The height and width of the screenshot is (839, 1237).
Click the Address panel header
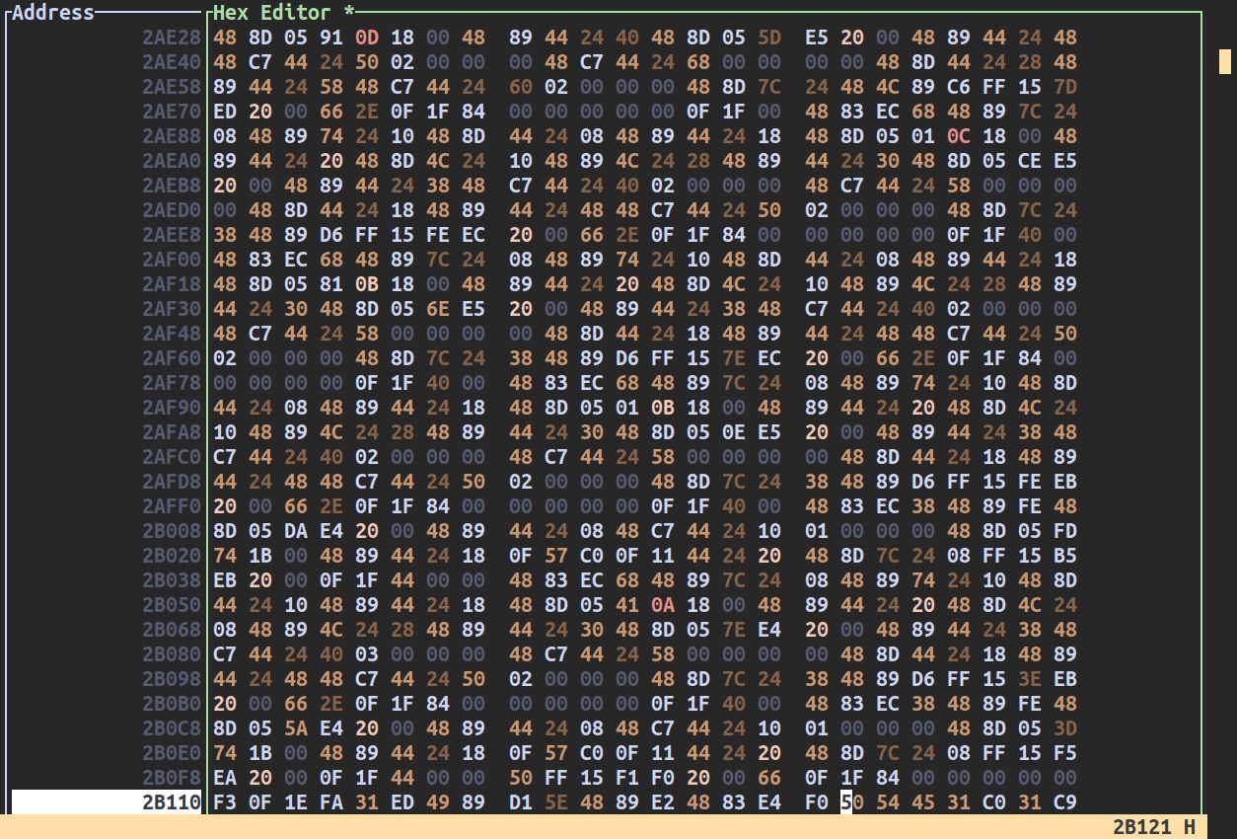[53, 13]
